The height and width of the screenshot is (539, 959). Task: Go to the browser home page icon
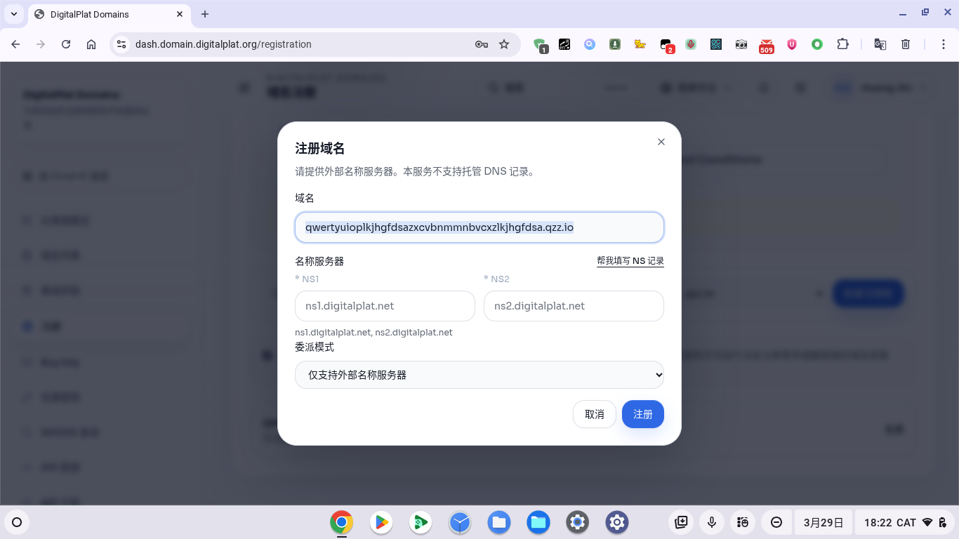(x=91, y=44)
